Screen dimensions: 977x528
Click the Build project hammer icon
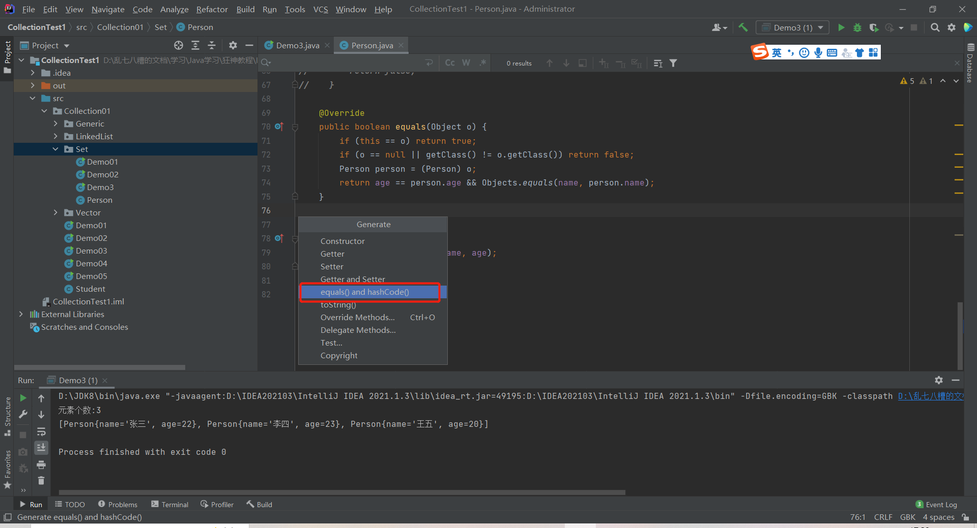(743, 27)
